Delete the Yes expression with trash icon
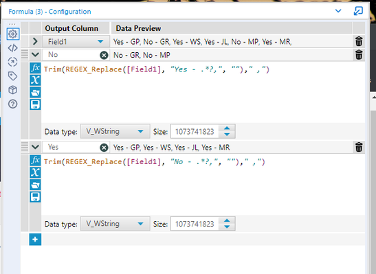 click(x=359, y=147)
